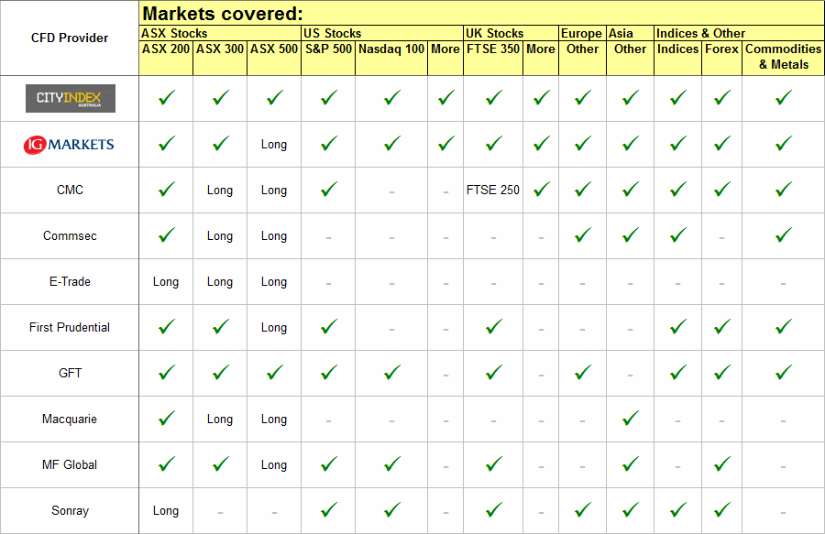Screen dimensions: 825x534
Task: Select the Europe group header
Action: (581, 34)
